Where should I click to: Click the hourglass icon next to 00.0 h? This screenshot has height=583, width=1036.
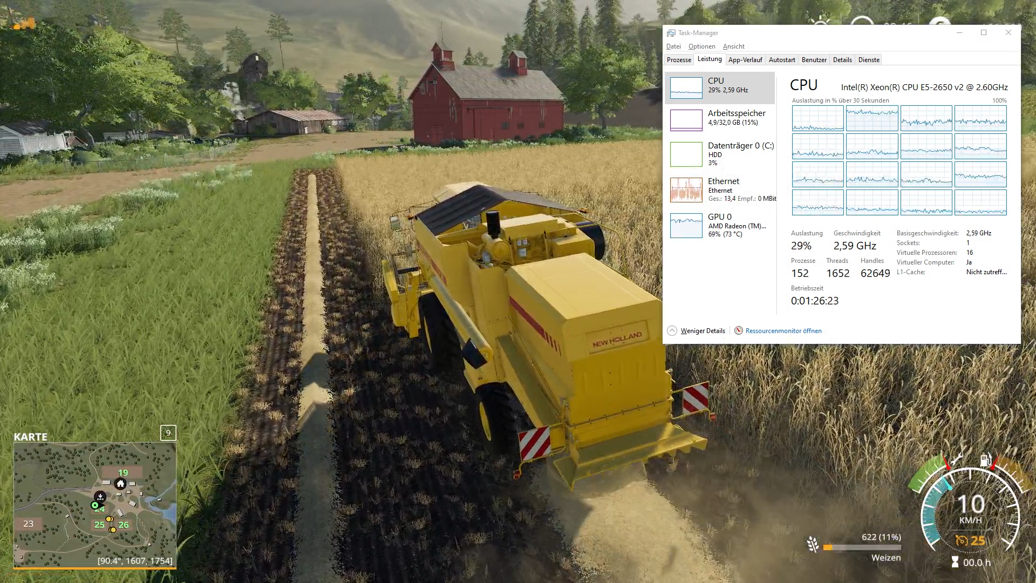point(955,562)
